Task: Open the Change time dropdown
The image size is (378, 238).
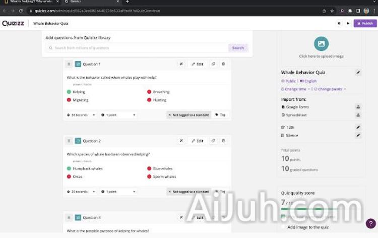Action: pyautogui.click(x=295, y=89)
